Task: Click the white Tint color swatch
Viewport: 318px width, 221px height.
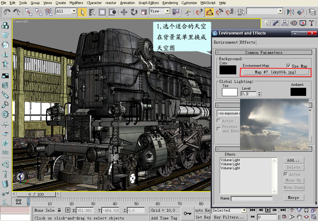Action: point(229,91)
